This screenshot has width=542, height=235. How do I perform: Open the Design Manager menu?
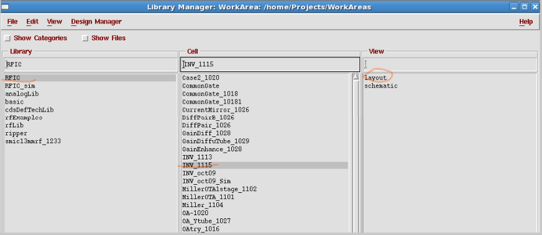coord(96,22)
